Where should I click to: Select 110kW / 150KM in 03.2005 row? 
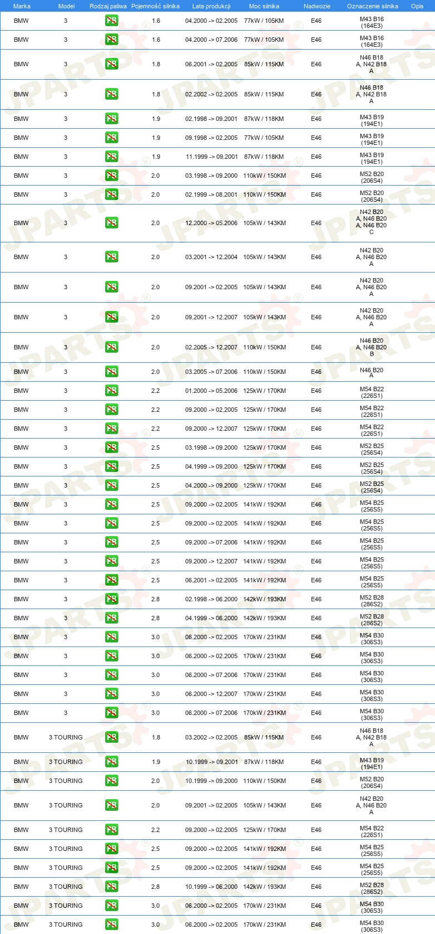pos(264,372)
